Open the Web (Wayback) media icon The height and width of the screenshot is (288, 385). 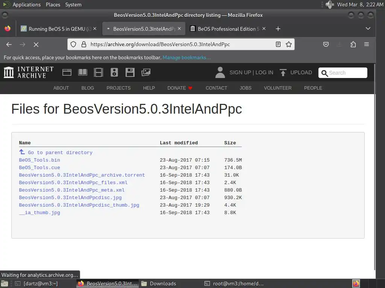(x=67, y=72)
